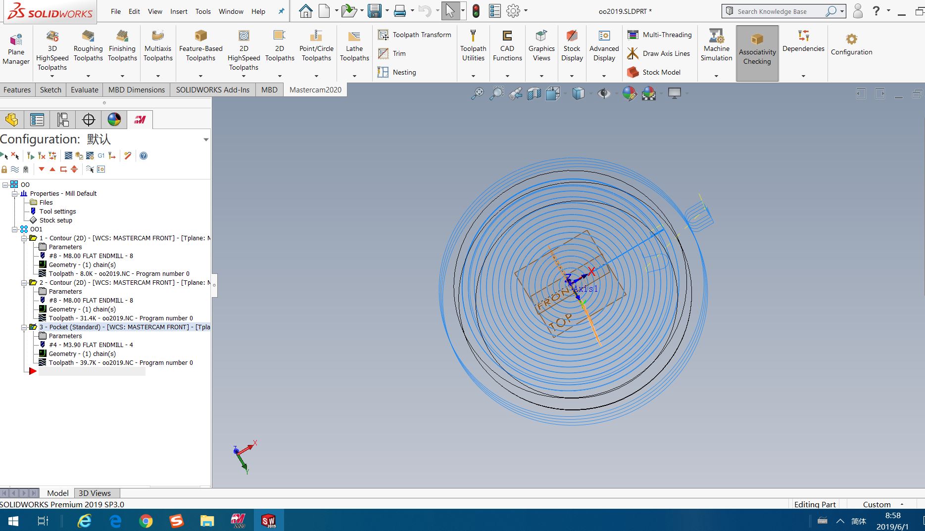Image resolution: width=925 pixels, height=531 pixels.
Task: Open the 3D Views bottom tab
Action: tap(95, 493)
